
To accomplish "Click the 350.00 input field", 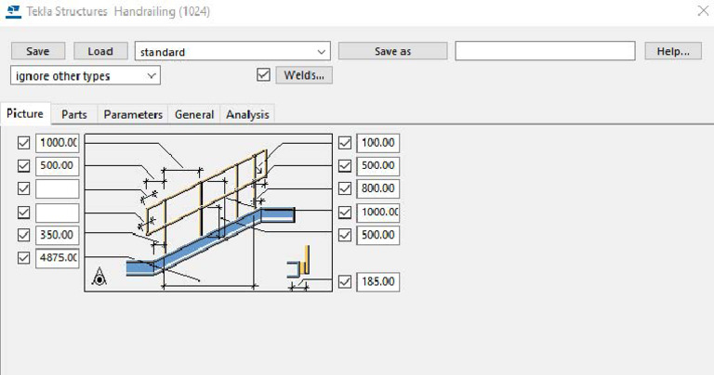I will pos(58,235).
